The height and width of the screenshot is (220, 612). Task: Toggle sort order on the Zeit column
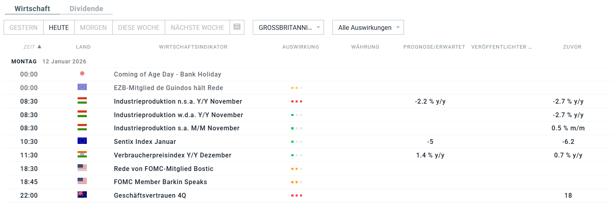(32, 47)
